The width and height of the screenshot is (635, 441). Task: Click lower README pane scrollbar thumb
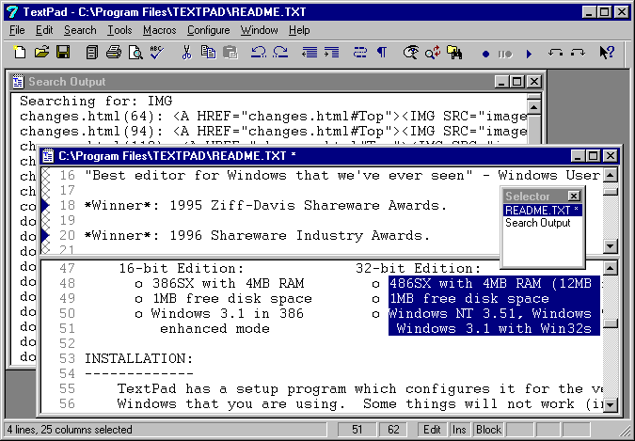[x=611, y=323]
